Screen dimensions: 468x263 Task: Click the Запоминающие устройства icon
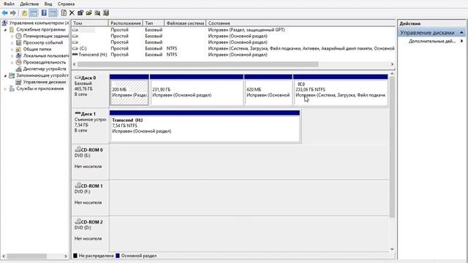click(12, 75)
